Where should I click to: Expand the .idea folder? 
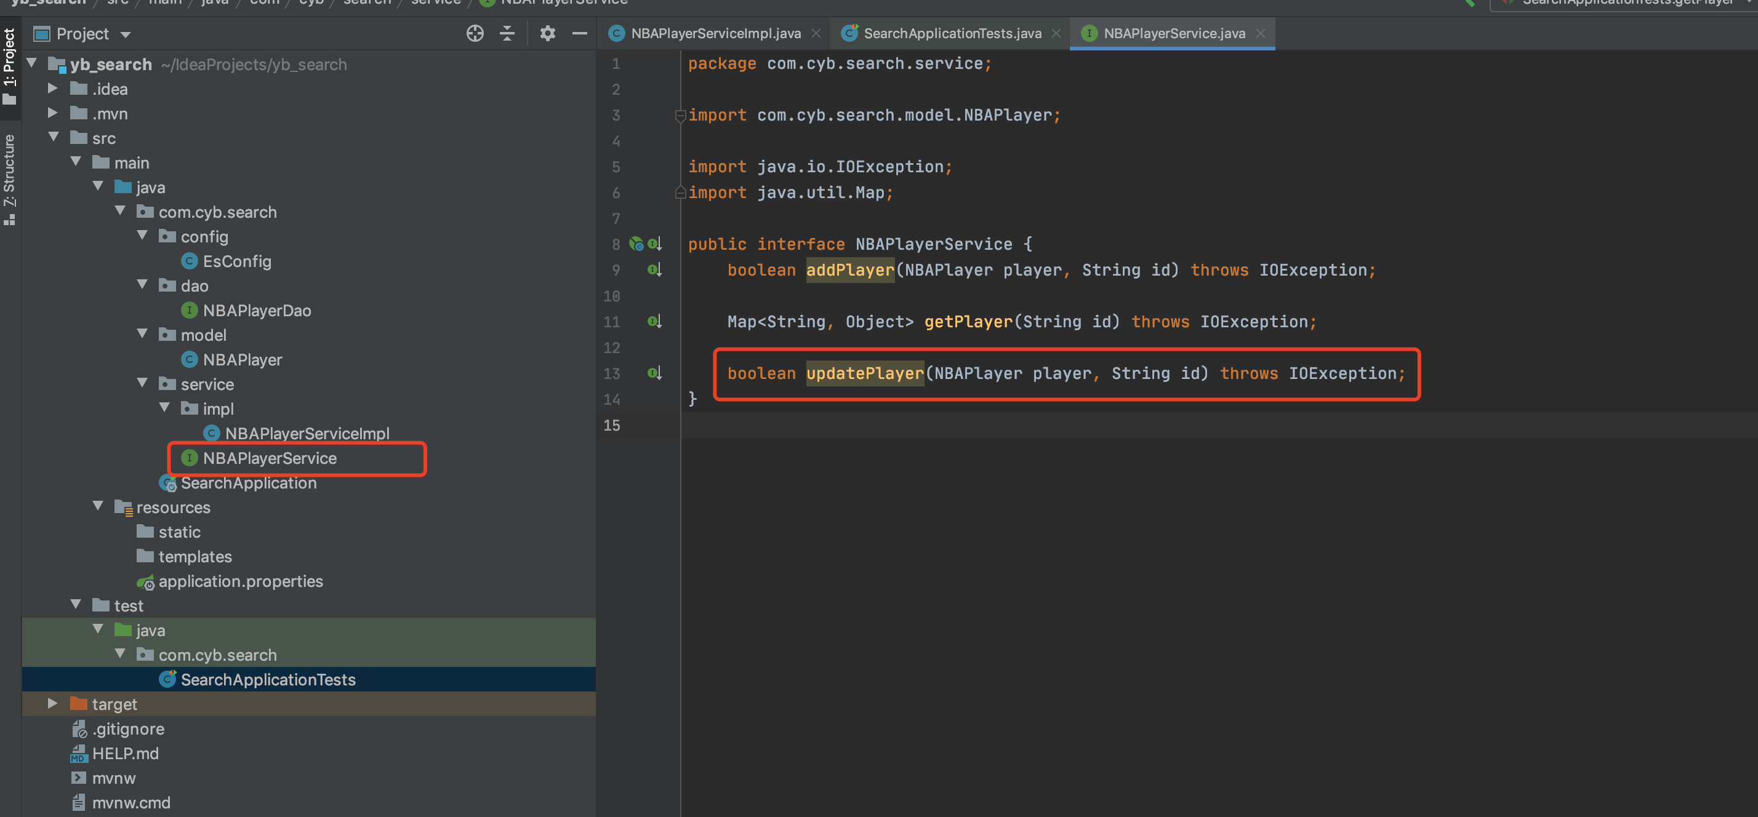52,88
